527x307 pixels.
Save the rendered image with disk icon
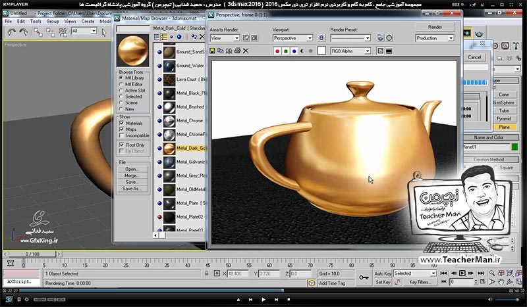212,51
